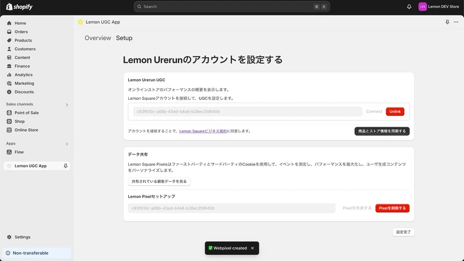Expand the Sales channels section
Viewport: 464px width, 261px height.
click(x=67, y=105)
